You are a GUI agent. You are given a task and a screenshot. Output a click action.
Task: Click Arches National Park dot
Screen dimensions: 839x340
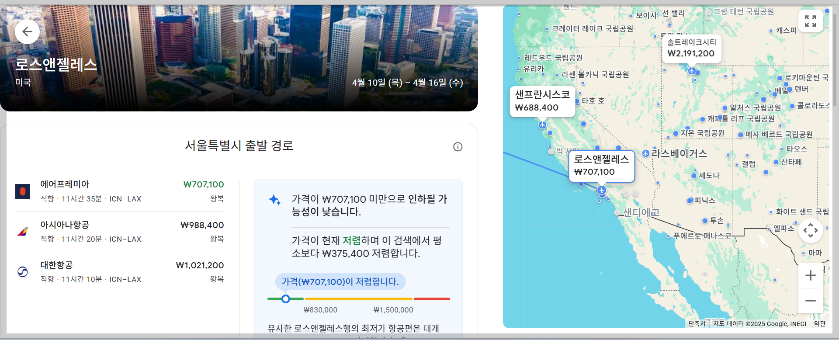click(725, 108)
